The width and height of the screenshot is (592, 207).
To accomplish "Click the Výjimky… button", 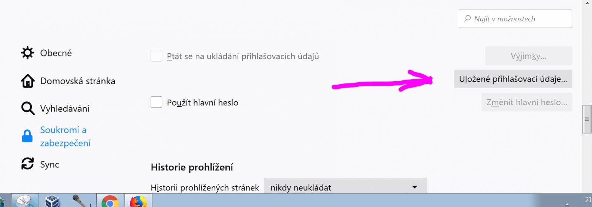I will [x=528, y=56].
